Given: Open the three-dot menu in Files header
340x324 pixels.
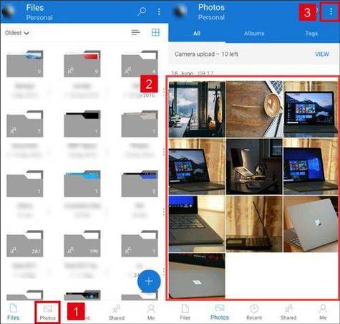Looking at the screenshot, I should tap(159, 11).
